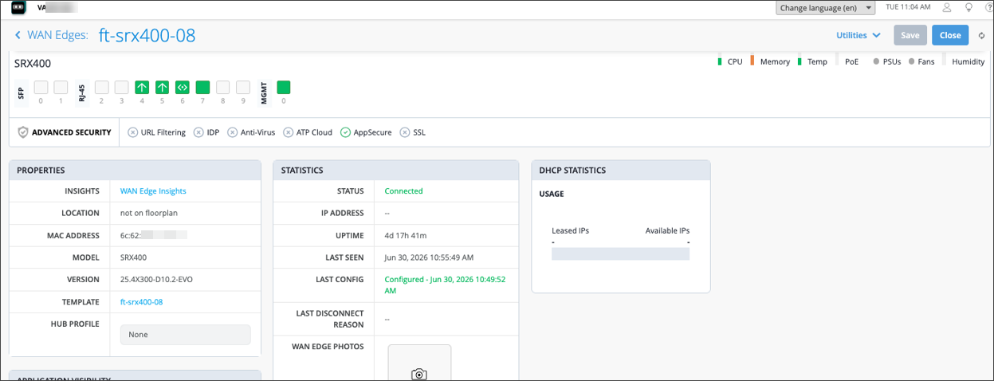994x381 pixels.
Task: Click the uptime value 4d 17h 41m
Action: pyautogui.click(x=405, y=236)
